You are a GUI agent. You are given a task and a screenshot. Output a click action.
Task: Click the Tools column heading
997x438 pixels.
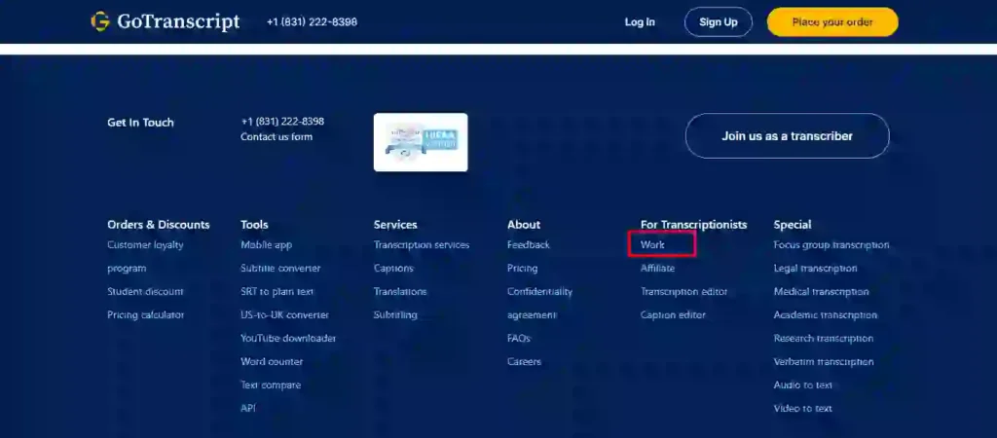point(254,225)
